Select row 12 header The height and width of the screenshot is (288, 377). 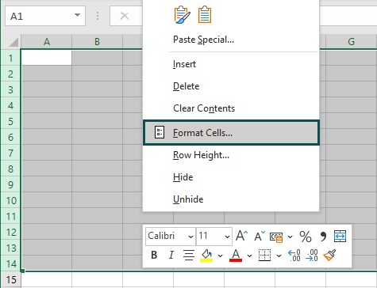pyautogui.click(x=10, y=232)
